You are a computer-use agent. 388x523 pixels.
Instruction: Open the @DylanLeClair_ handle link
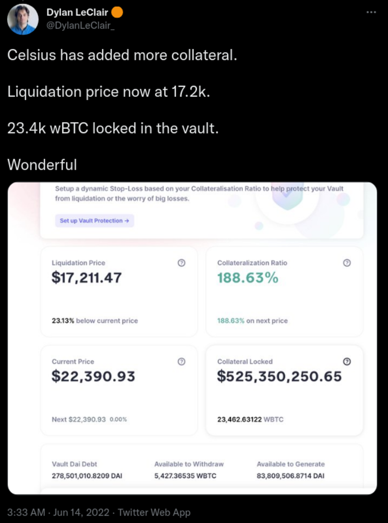tap(81, 26)
